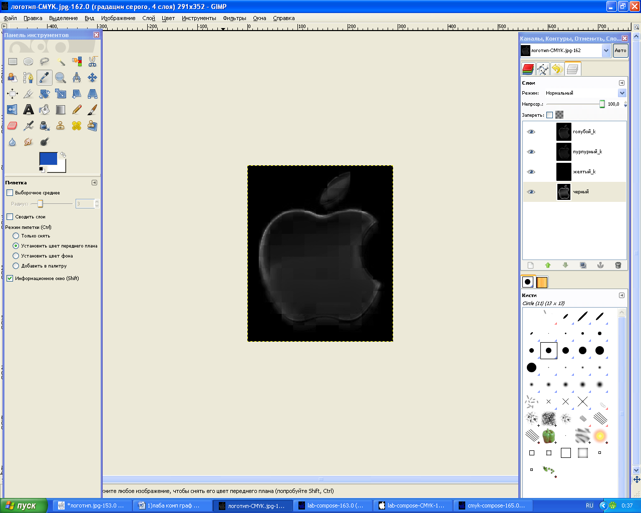Open the Инструменты menu
Image resolution: width=641 pixels, height=513 pixels.
tap(199, 18)
